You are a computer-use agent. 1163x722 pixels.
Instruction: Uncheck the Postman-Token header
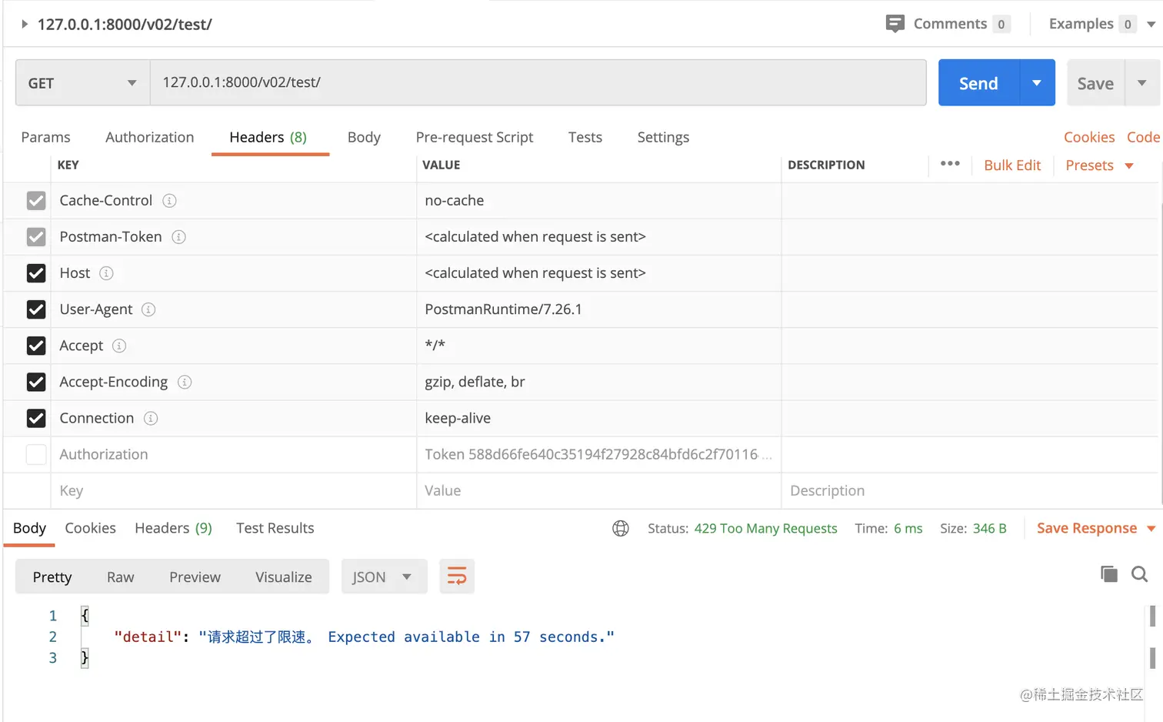pyautogui.click(x=36, y=237)
